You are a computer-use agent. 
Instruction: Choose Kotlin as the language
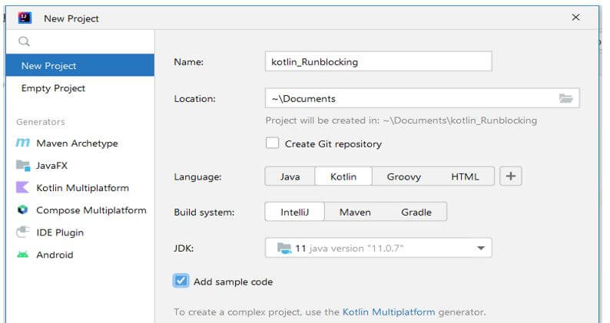coord(343,176)
